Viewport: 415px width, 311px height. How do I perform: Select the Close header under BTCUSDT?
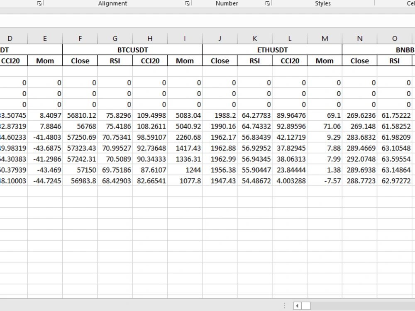[80, 61]
